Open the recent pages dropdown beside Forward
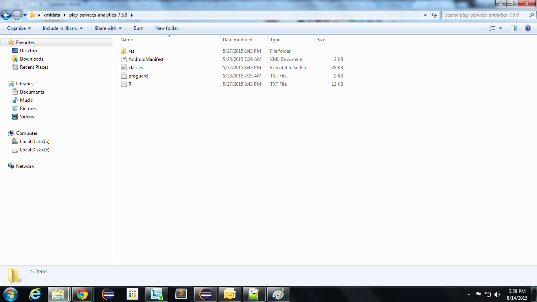537x302 pixels. point(25,15)
